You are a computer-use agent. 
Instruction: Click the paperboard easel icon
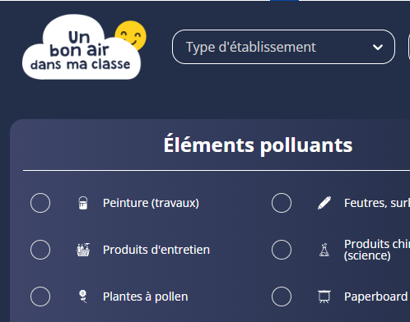point(324,297)
